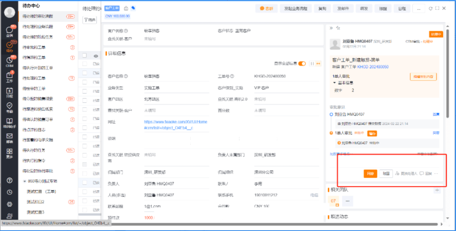The image size is (456, 231).
Task: Tick the first row checkbox under the header
Action: (x=84, y=64)
